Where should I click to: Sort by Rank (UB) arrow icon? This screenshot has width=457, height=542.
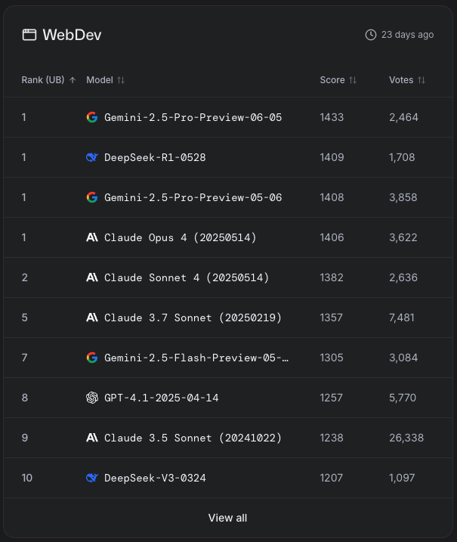pos(73,80)
